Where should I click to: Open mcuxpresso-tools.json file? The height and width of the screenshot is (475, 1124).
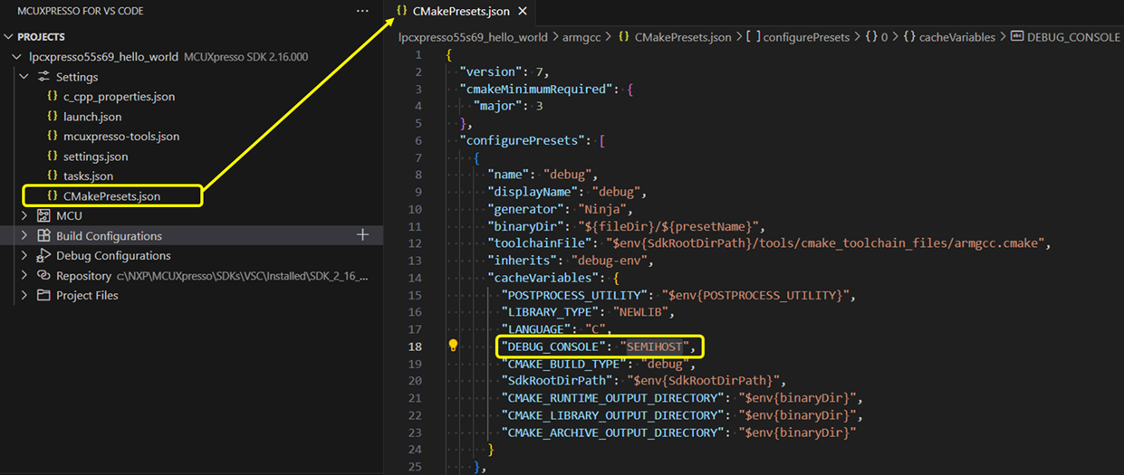(x=120, y=137)
